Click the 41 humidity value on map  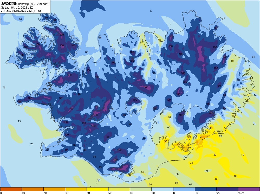225,128
